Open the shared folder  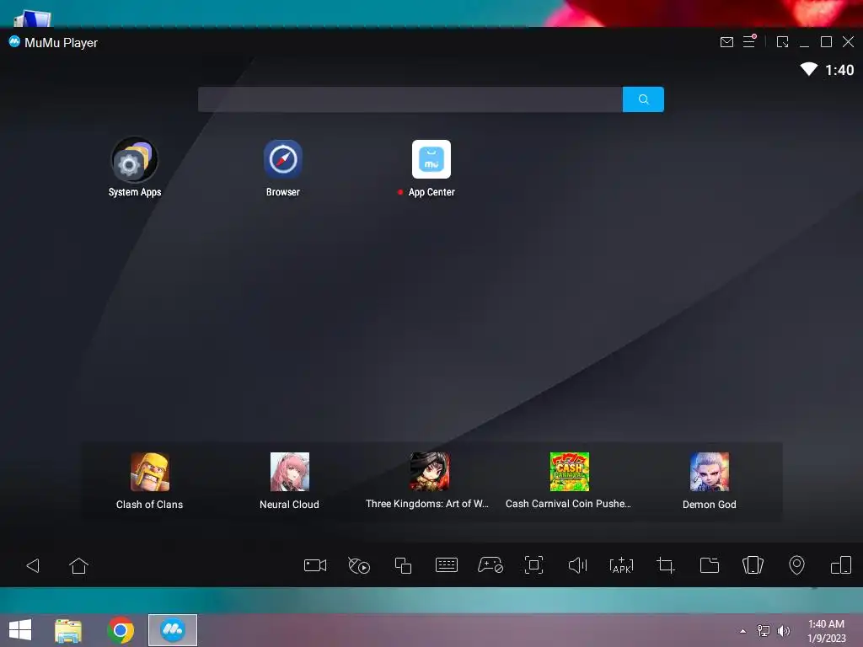click(x=710, y=565)
